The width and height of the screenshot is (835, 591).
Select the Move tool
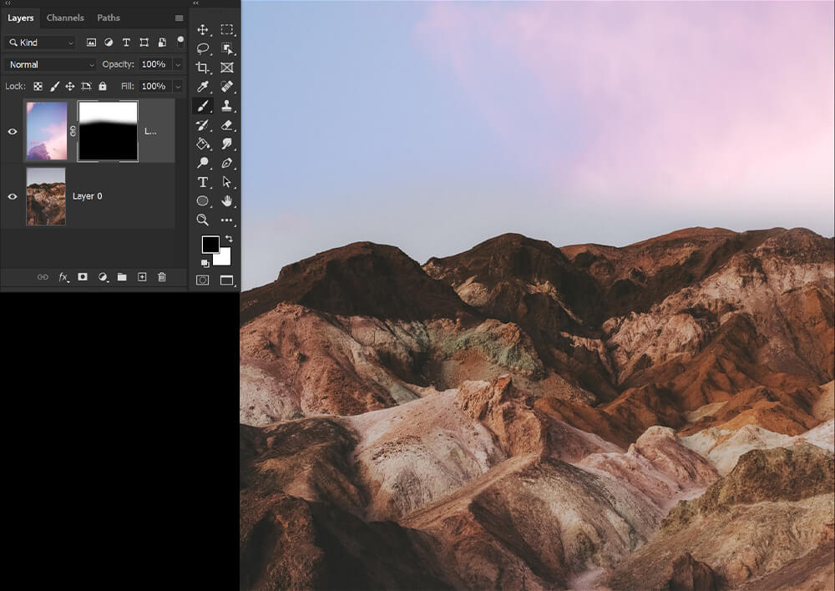[202, 29]
